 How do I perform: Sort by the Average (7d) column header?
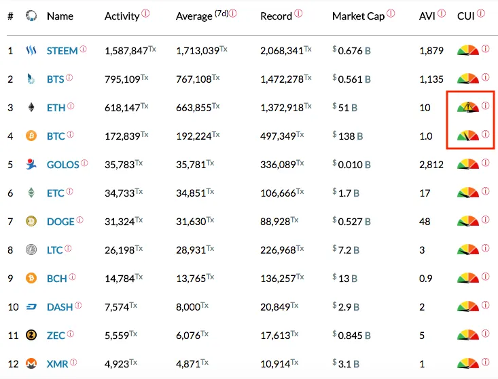click(202, 16)
